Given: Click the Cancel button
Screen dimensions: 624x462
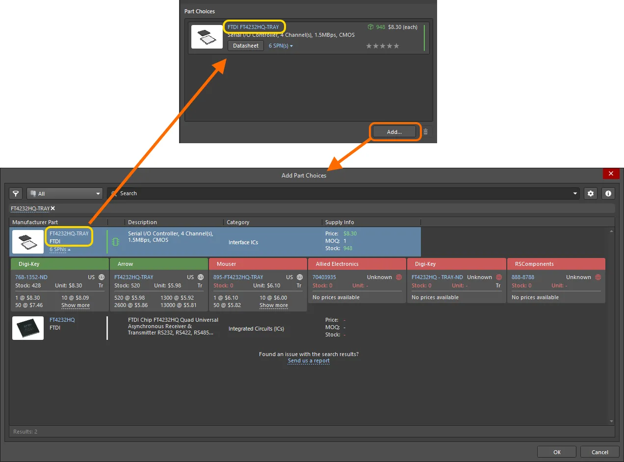Looking at the screenshot, I should pos(600,452).
